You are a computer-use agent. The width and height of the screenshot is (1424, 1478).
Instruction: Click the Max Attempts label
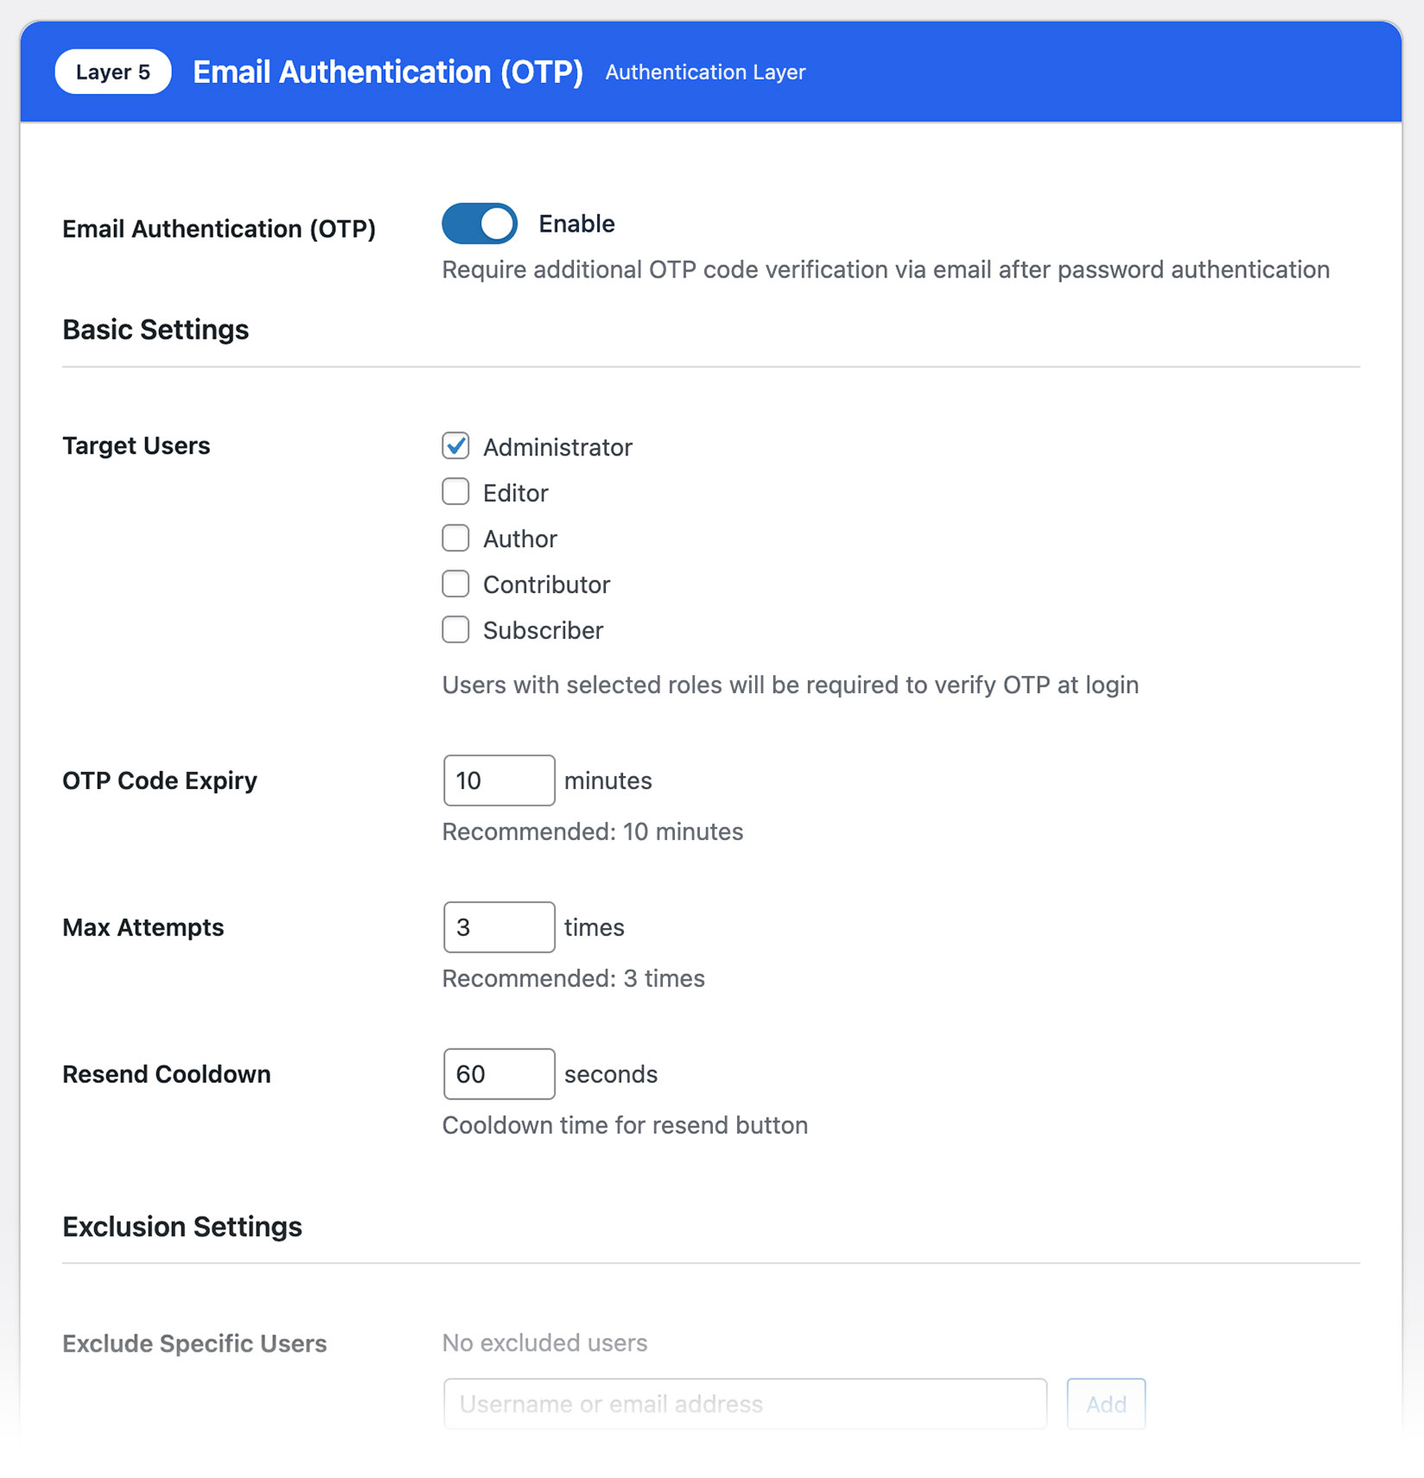(x=143, y=928)
